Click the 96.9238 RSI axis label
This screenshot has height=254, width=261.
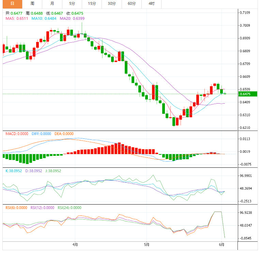point(246,213)
